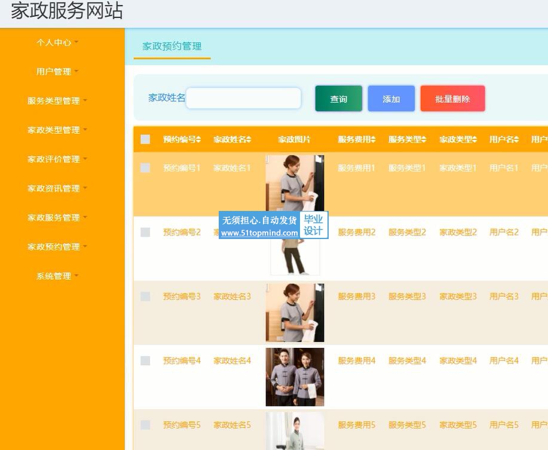Click the 家政图片 column header
Viewport: 548px width, 450px height.
click(x=294, y=140)
